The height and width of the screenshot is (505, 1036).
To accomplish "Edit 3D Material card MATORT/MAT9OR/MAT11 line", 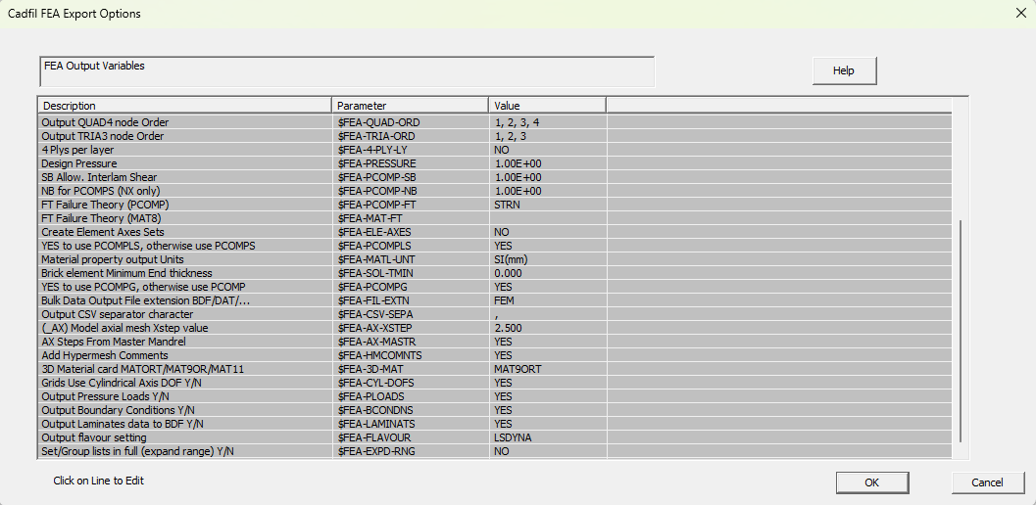I will click(495, 369).
